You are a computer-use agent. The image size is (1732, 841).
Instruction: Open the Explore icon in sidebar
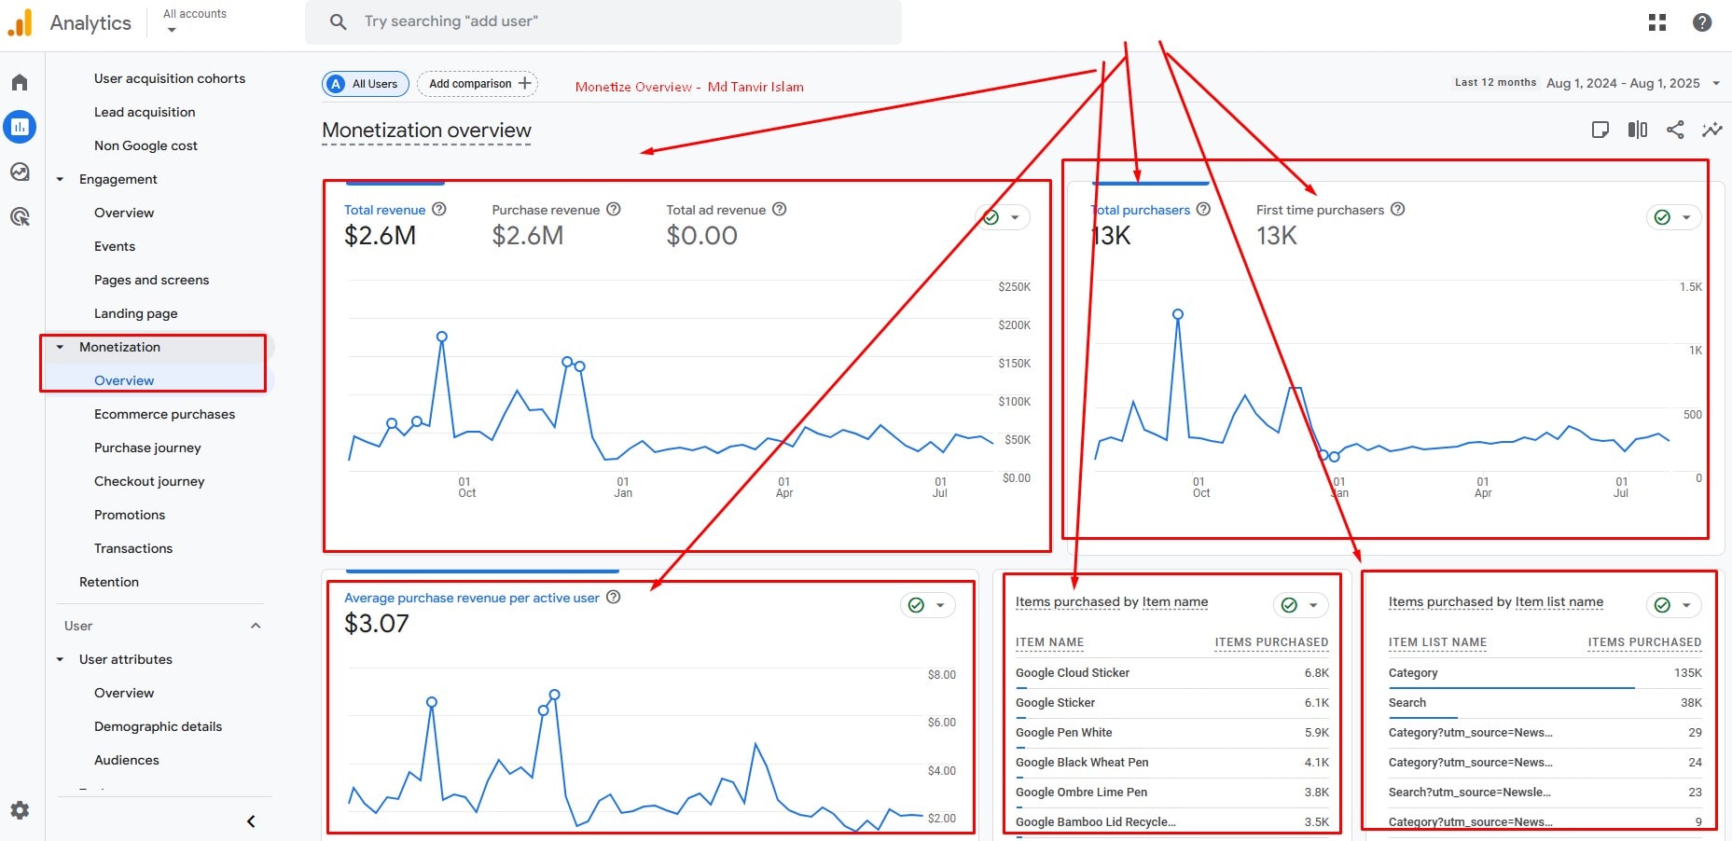pos(20,172)
